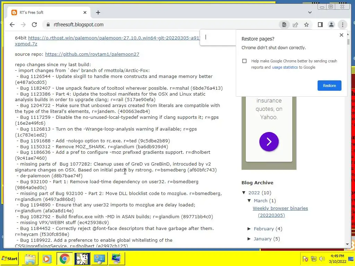Screen dimensions: 355x266
Task: Click the purple arrow ad button
Action: [x=269, y=142]
